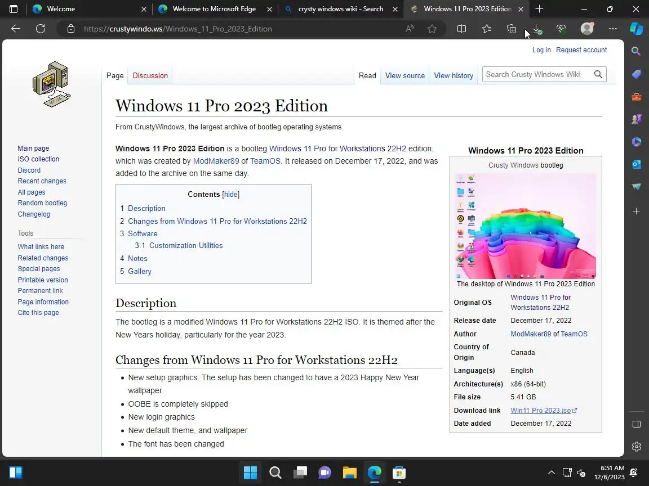Screen dimensions: 649x486
Task: Open Chat icon on taskbar
Action: pos(325,472)
